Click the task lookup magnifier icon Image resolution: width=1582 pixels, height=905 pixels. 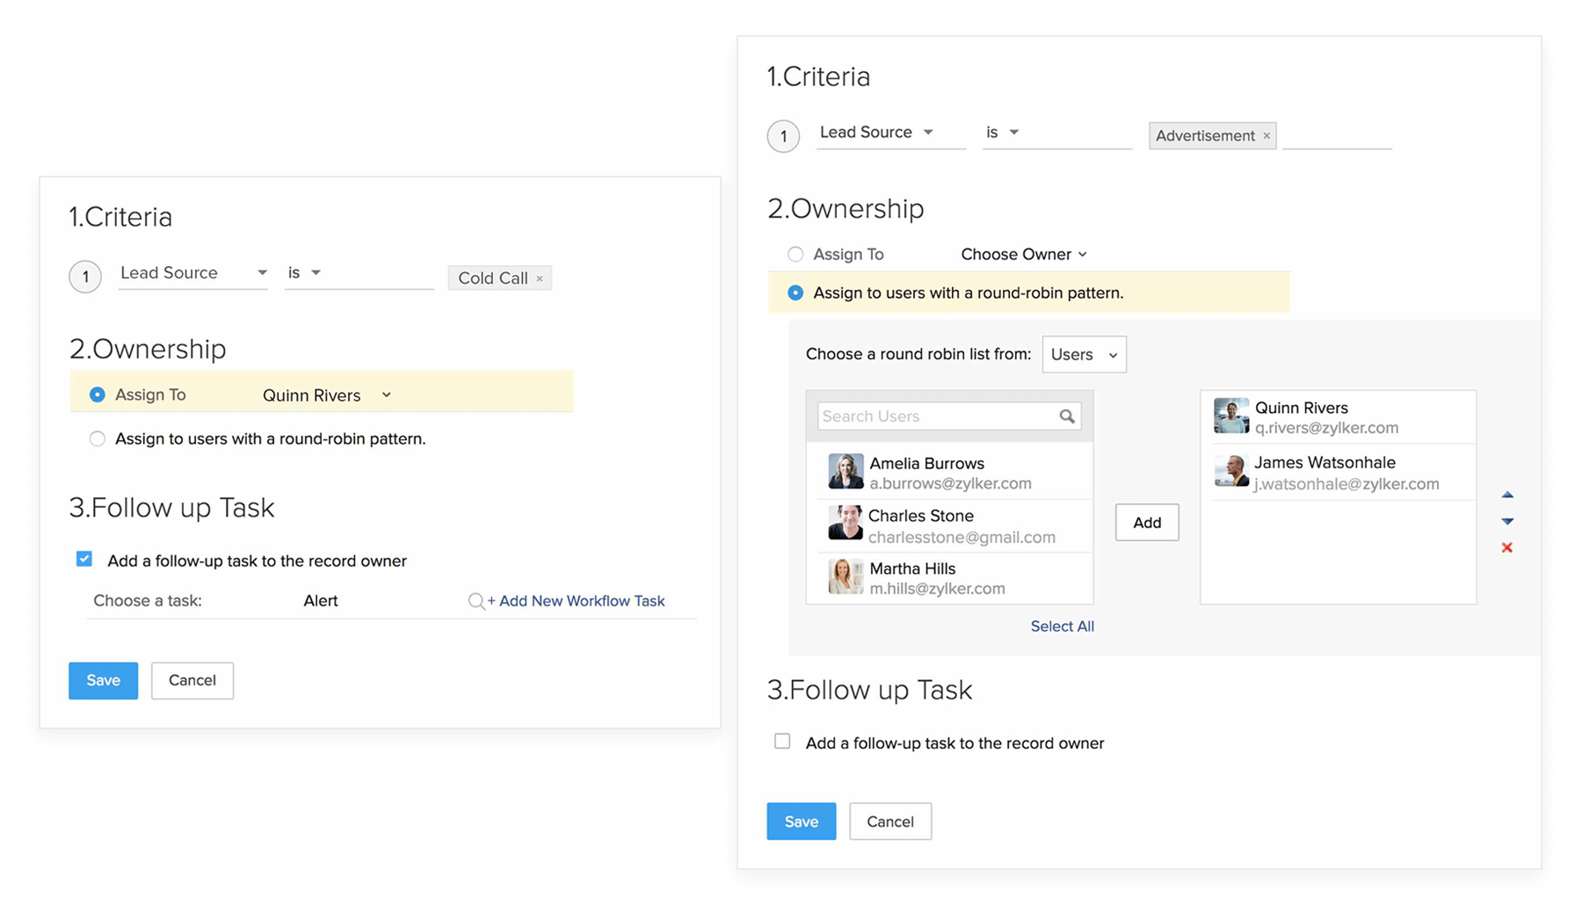pos(475,601)
